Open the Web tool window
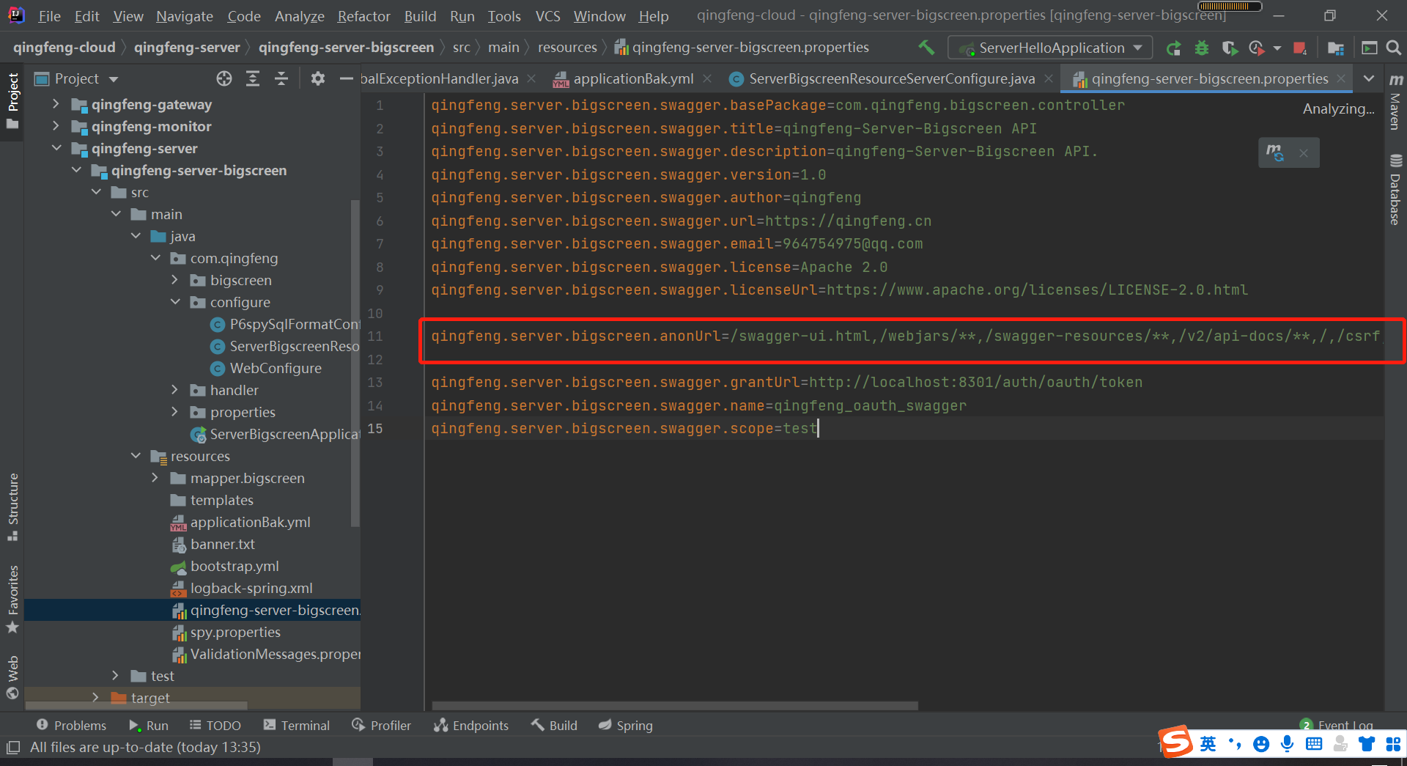1407x766 pixels. [x=12, y=677]
